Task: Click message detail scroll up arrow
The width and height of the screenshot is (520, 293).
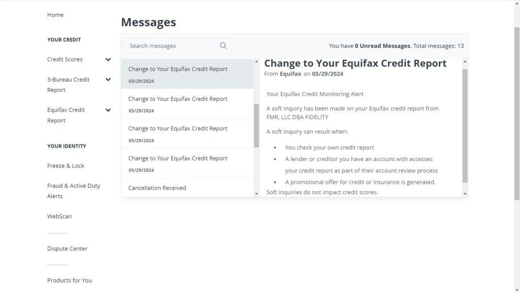Action: 465,61
